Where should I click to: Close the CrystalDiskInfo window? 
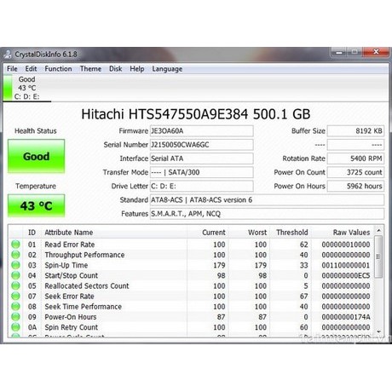click(x=376, y=52)
